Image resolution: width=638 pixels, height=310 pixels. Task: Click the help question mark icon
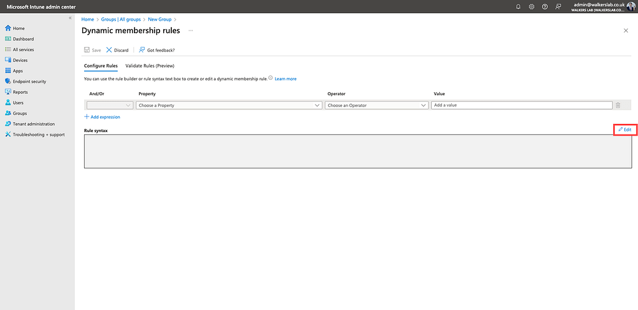click(x=545, y=6)
